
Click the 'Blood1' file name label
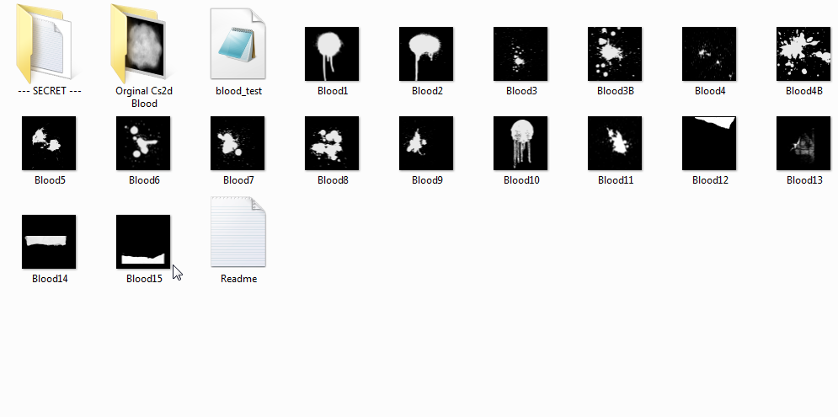333,91
